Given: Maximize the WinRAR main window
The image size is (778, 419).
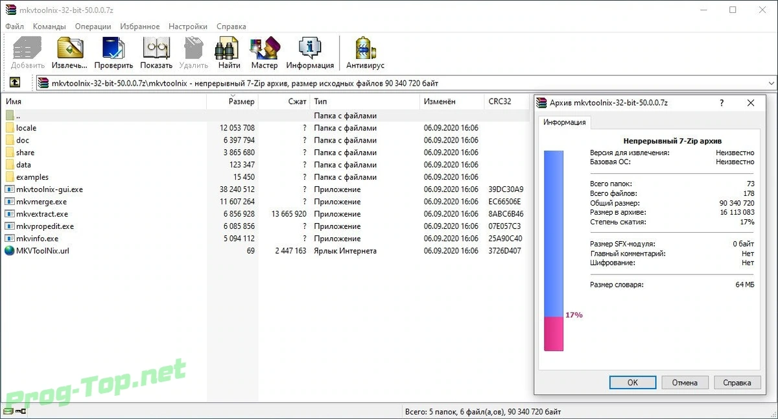Looking at the screenshot, I should pyautogui.click(x=733, y=10).
